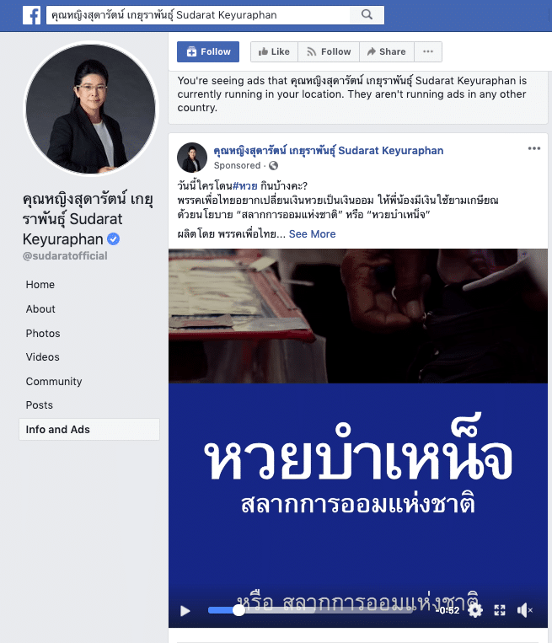Click the blue Follow button
552x643 pixels.
pos(208,51)
